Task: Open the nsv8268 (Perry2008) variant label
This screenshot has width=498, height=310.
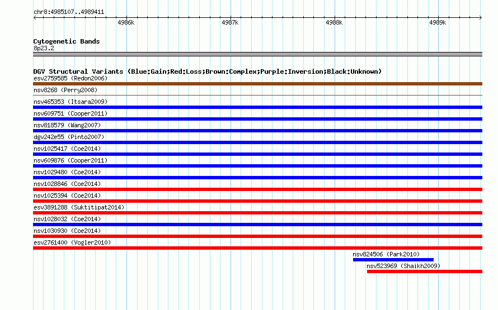Action: tap(65, 90)
